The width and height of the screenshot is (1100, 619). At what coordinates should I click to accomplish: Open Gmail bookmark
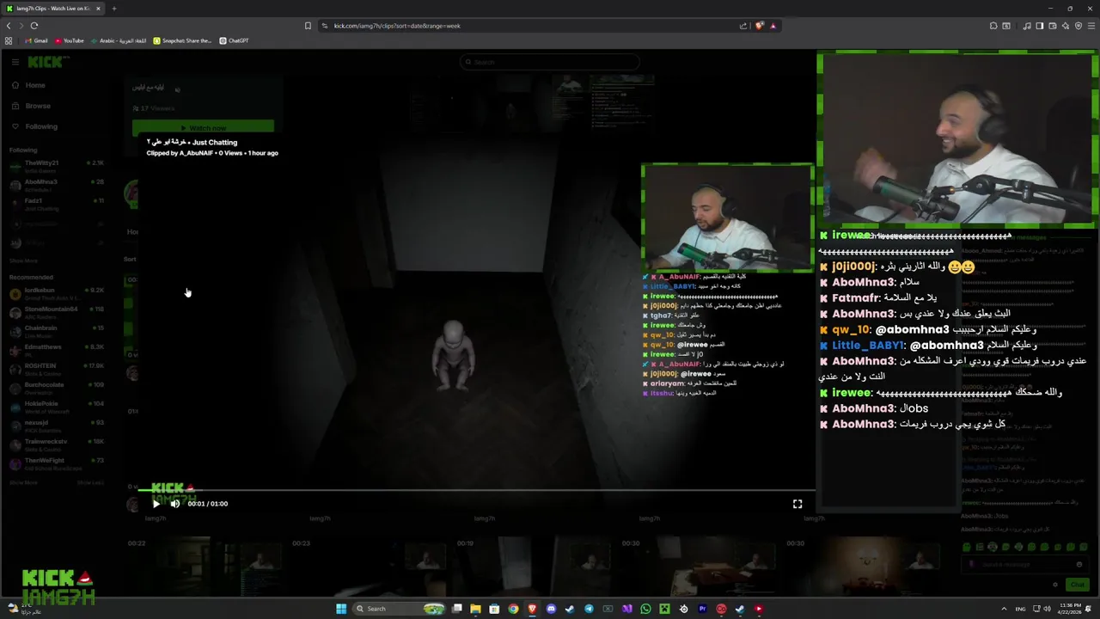tap(36, 40)
